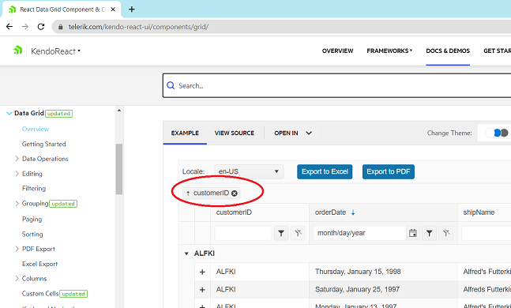Clear the customerID column filter
The width and height of the screenshot is (511, 308).
click(x=298, y=233)
